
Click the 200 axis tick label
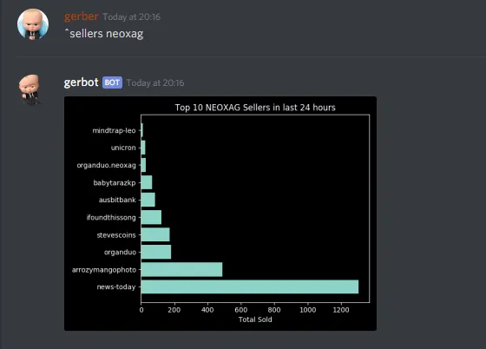(174, 310)
